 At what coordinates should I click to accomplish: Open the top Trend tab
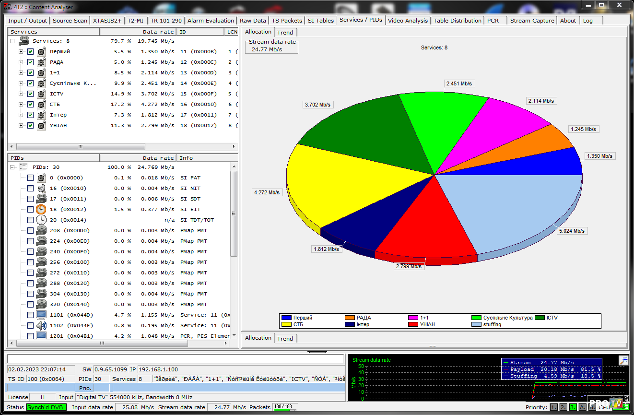coord(285,32)
